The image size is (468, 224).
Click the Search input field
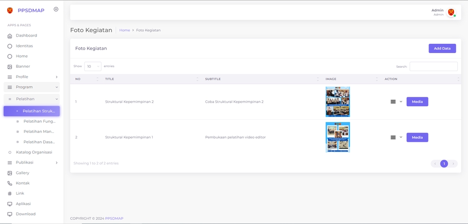point(433,67)
